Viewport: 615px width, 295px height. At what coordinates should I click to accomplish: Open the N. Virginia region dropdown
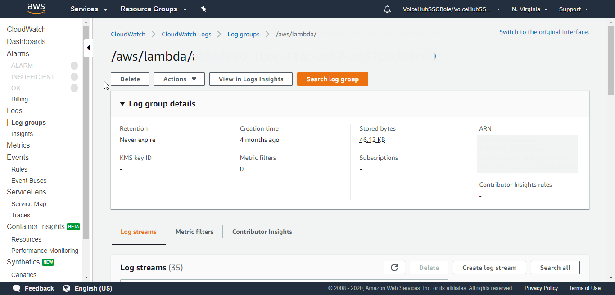point(530,9)
